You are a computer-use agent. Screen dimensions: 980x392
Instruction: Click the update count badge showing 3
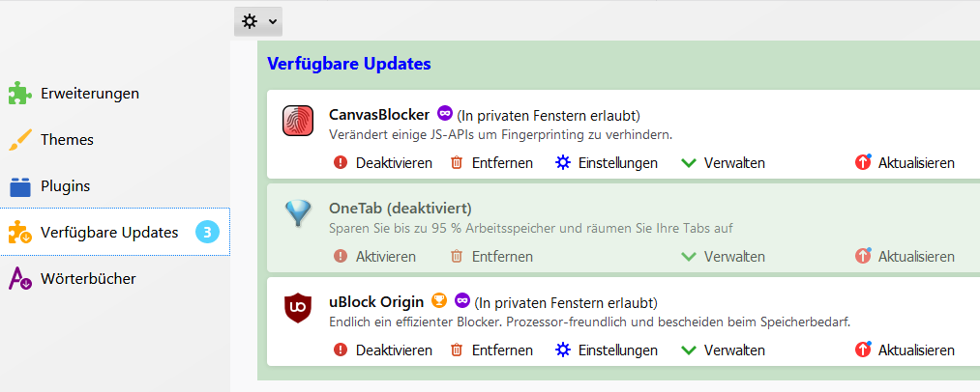207,232
